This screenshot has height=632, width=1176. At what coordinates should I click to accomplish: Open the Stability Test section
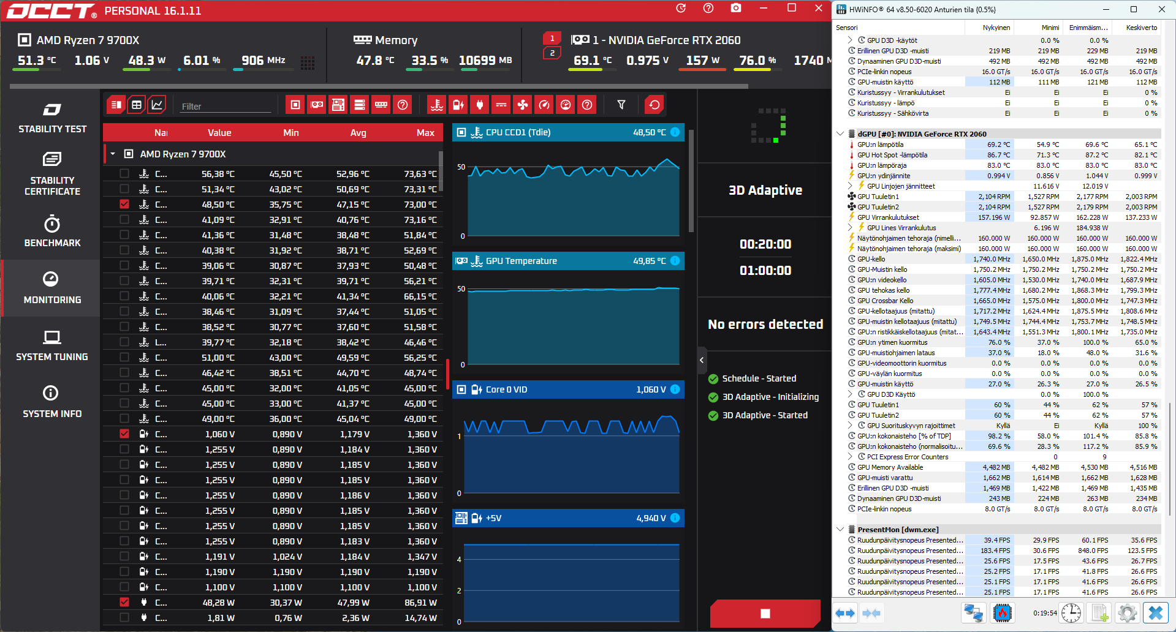point(52,119)
